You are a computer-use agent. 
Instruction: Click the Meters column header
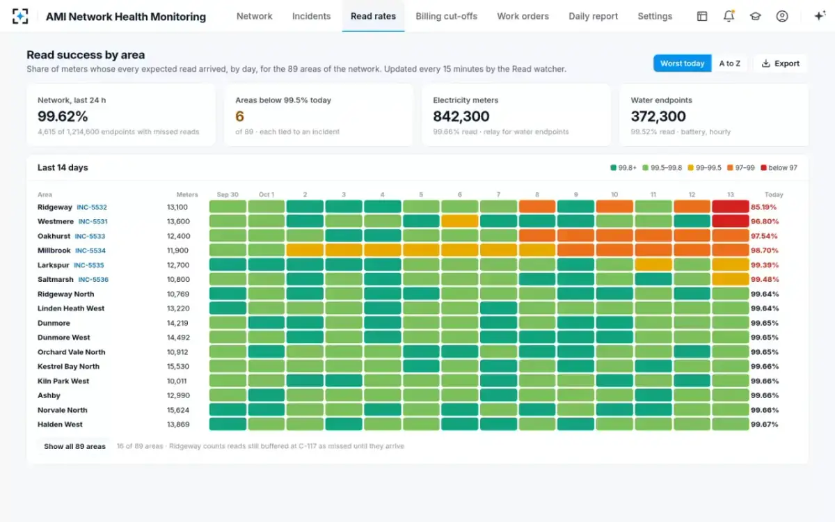[187, 195]
